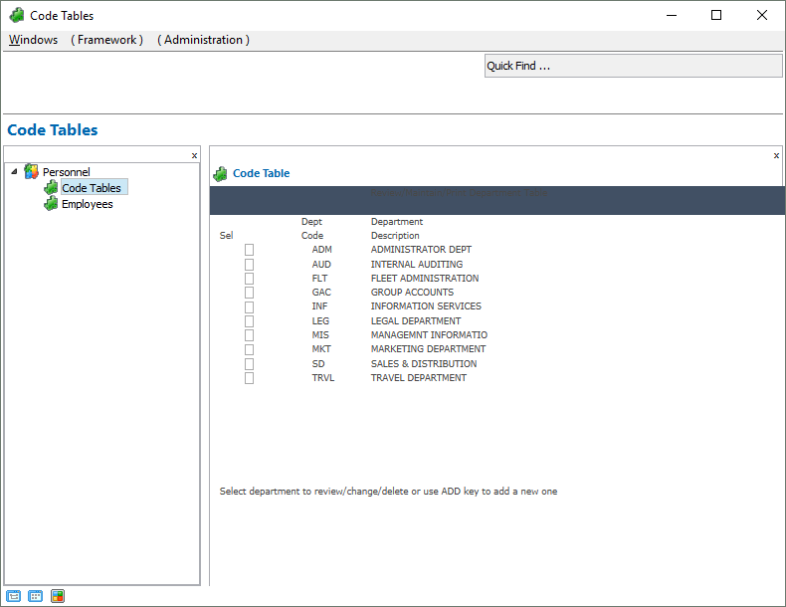Click the Code Tables puzzle icon in tree
The height and width of the screenshot is (607, 786).
pos(51,188)
